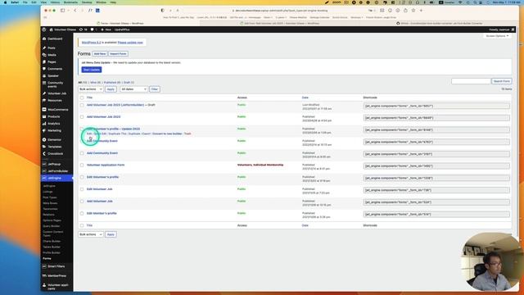
Task: Open the JetPopup sidebar icon
Action: pos(44,164)
